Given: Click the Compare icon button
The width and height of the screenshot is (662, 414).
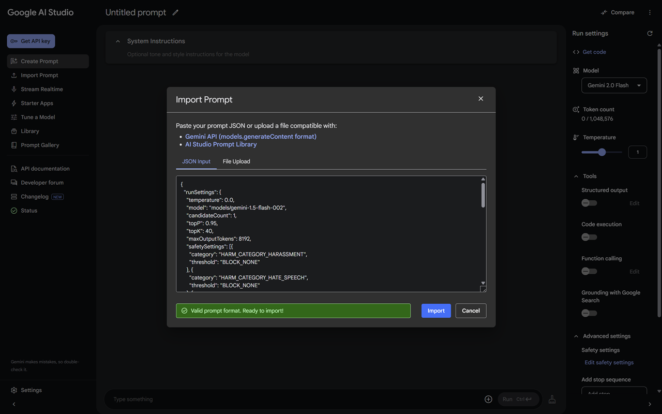Looking at the screenshot, I should point(618,12).
